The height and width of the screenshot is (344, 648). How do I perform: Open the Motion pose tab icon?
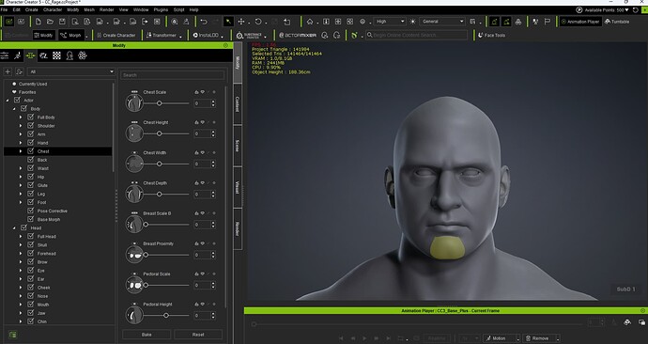[17, 55]
